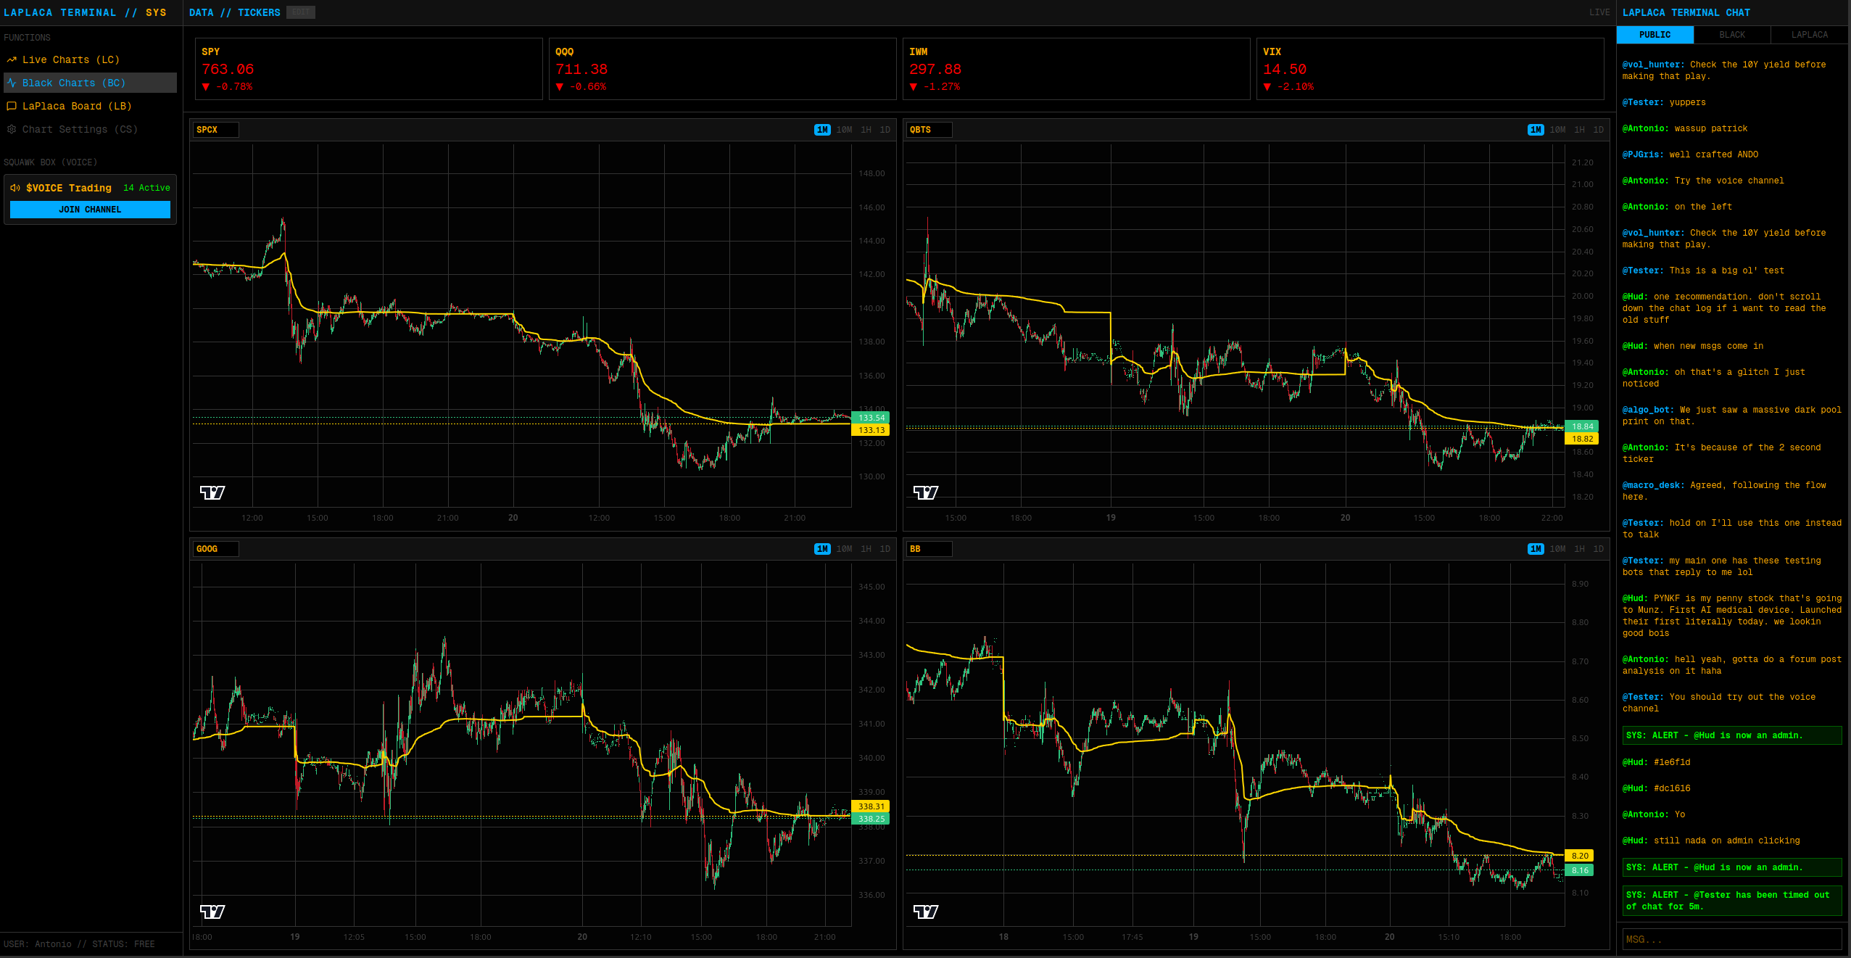Screen dimensions: 1851x958
Task: Open the BLACK chat tab
Action: (x=1732, y=35)
